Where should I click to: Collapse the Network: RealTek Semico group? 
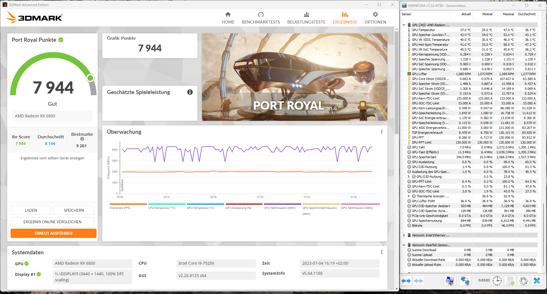(404, 245)
